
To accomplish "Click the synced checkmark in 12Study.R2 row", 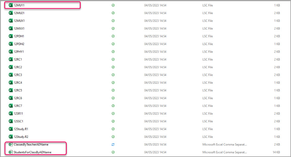I will tap(113, 137).
